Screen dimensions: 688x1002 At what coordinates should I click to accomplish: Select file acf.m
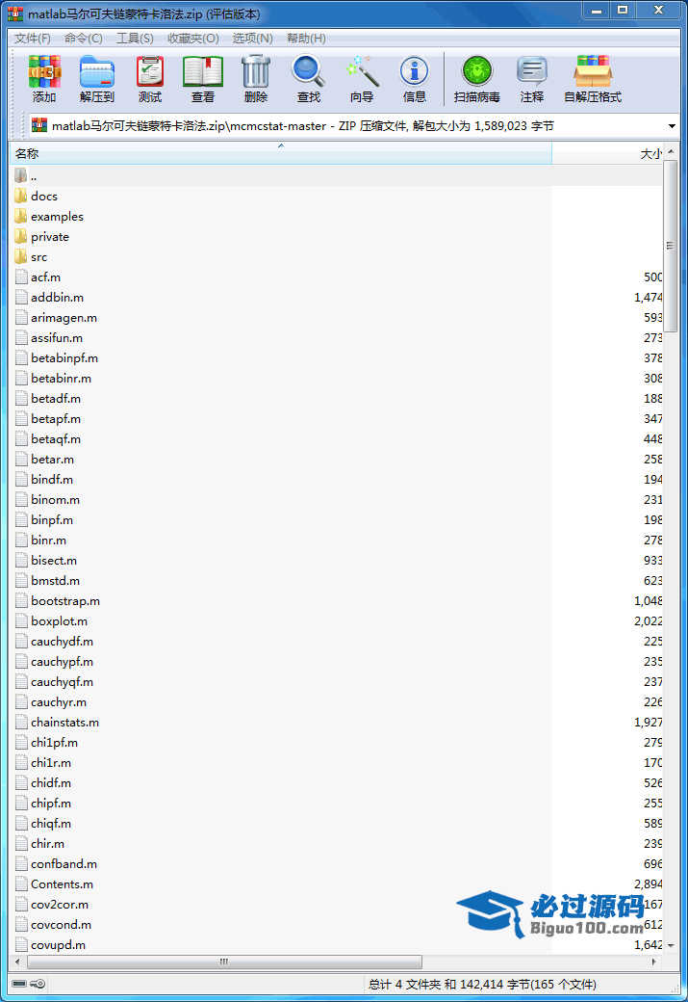coord(38,277)
